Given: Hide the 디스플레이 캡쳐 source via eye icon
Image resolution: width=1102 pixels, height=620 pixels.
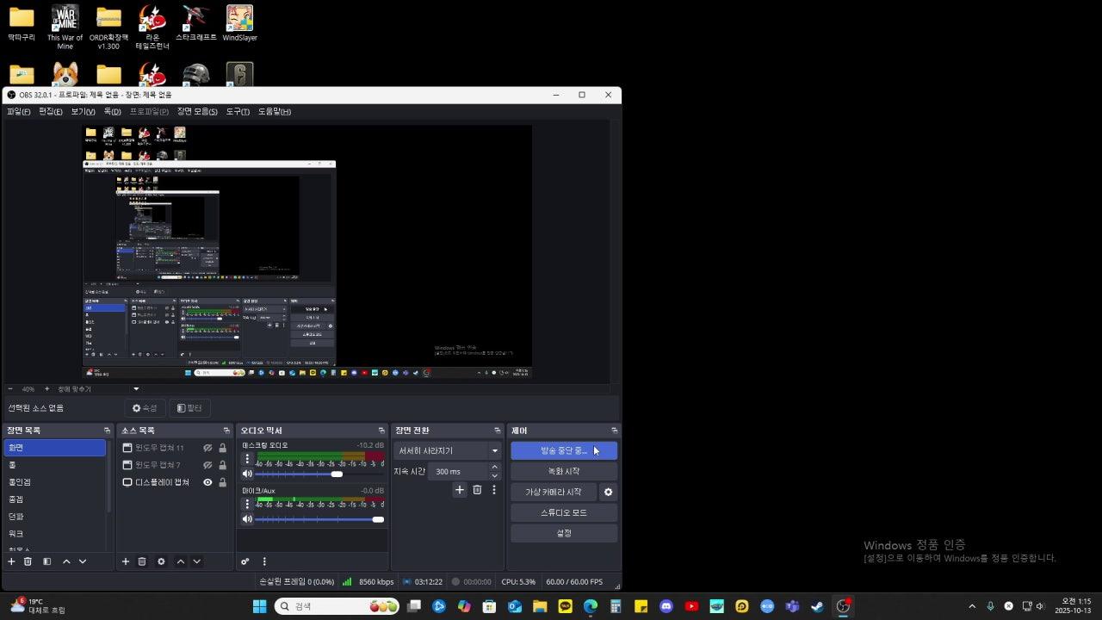Looking at the screenshot, I should pyautogui.click(x=207, y=482).
